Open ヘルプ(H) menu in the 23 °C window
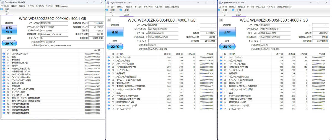 click(x=271, y=7)
